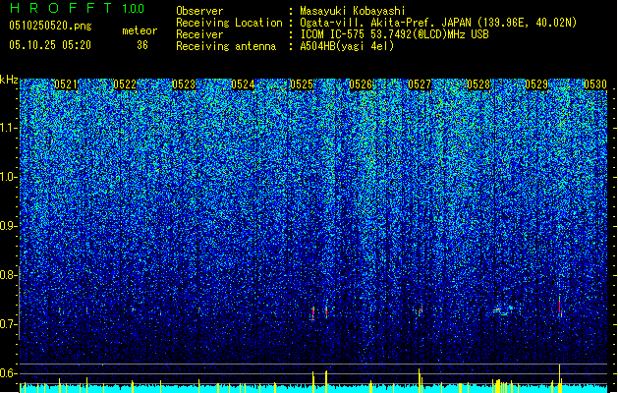Viewport: 618px width, 393px height.
Task: Click the yellow intensity spike below 0527
Action: 420,380
